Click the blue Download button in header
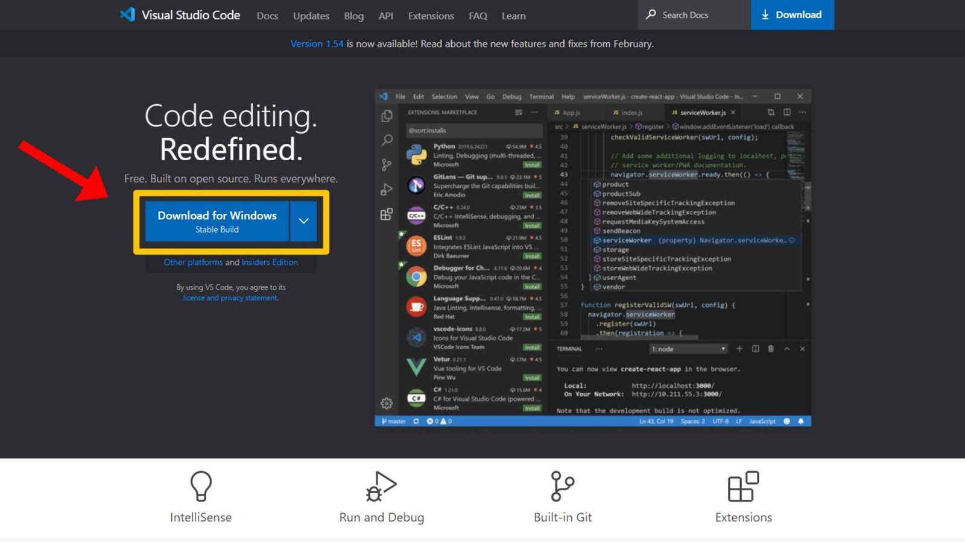This screenshot has width=965, height=542. (x=793, y=14)
